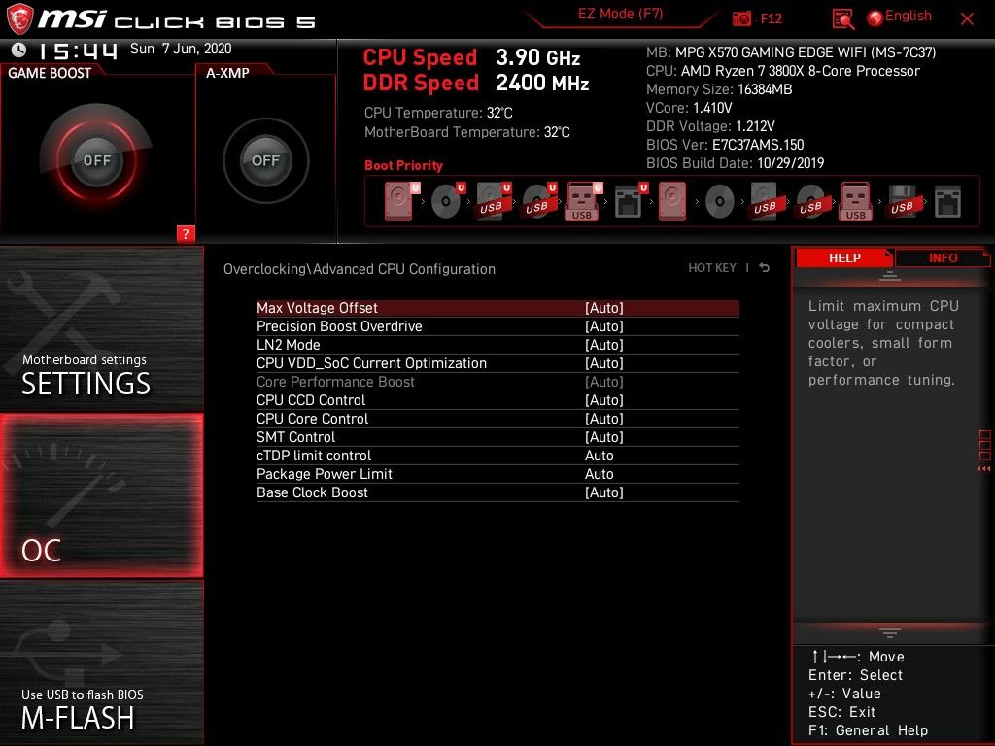Open Precision Boost Overdrive [Auto] value
This screenshot has height=746, width=995.
click(x=604, y=326)
